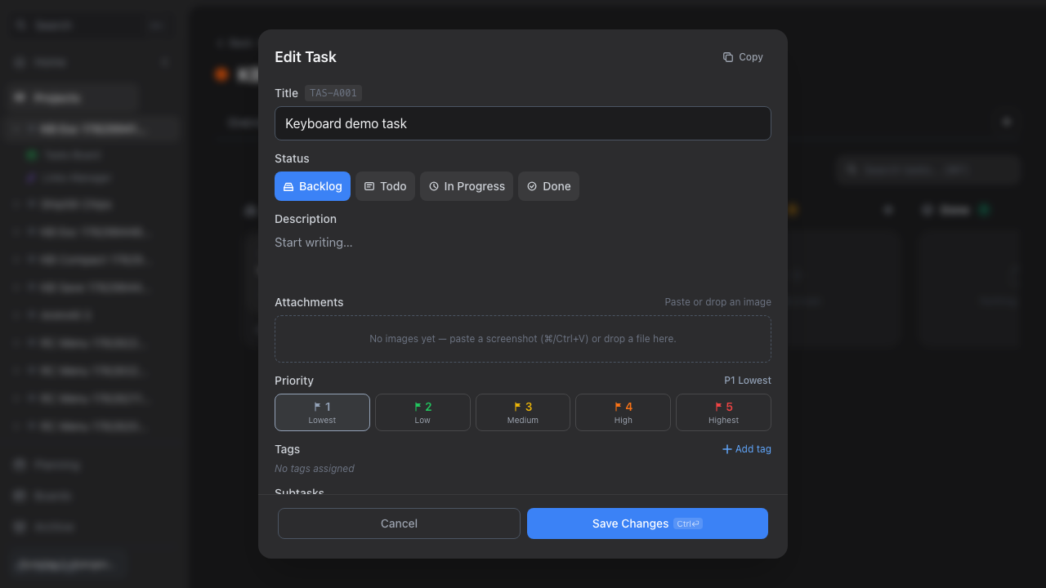This screenshot has height=588, width=1046.
Task: Choose priority 5 Highest
Action: tap(723, 412)
